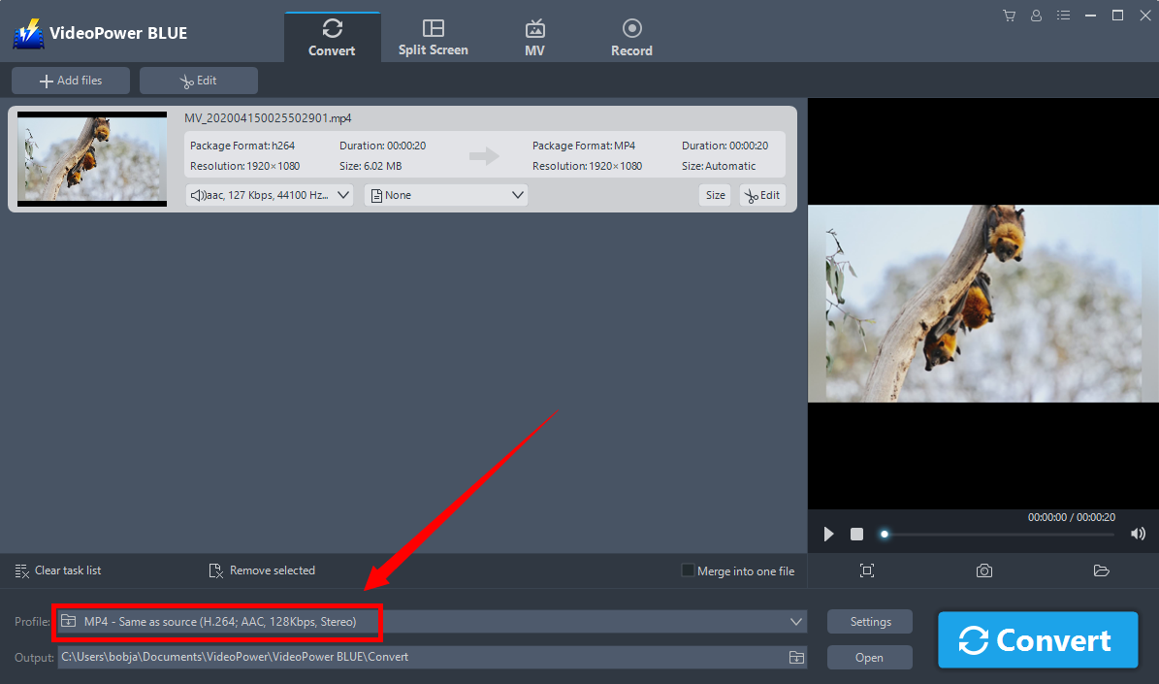Click the preview playback seek slider
This screenshot has height=684, width=1159.
[999, 534]
